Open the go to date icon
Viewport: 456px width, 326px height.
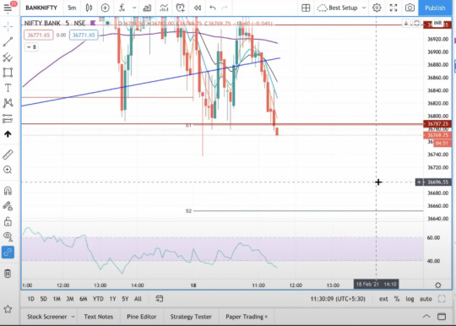point(160,299)
